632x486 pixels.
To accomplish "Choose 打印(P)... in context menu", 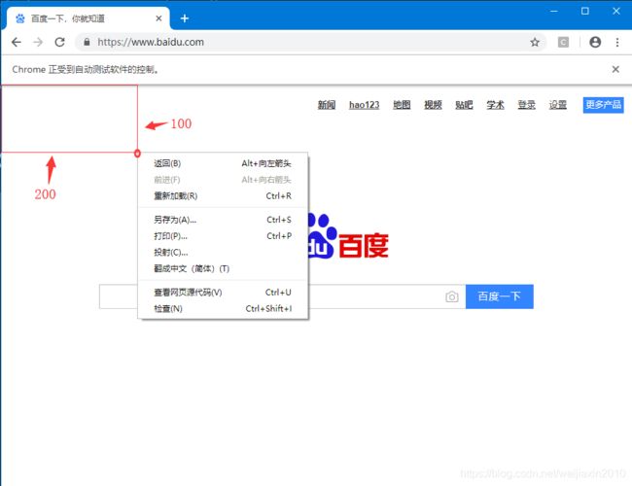I will point(223,236).
